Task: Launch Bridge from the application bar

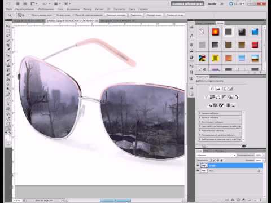Action: coord(18,3)
